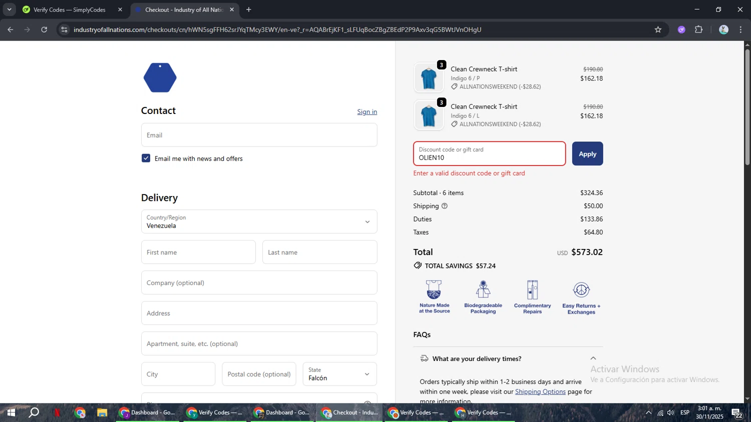
Task: Uncheck Email me with news and offers
Action: click(x=146, y=158)
